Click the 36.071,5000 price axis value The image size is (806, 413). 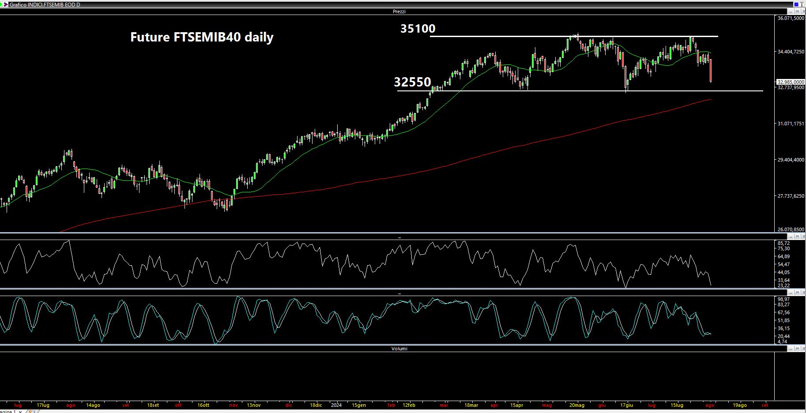point(791,18)
